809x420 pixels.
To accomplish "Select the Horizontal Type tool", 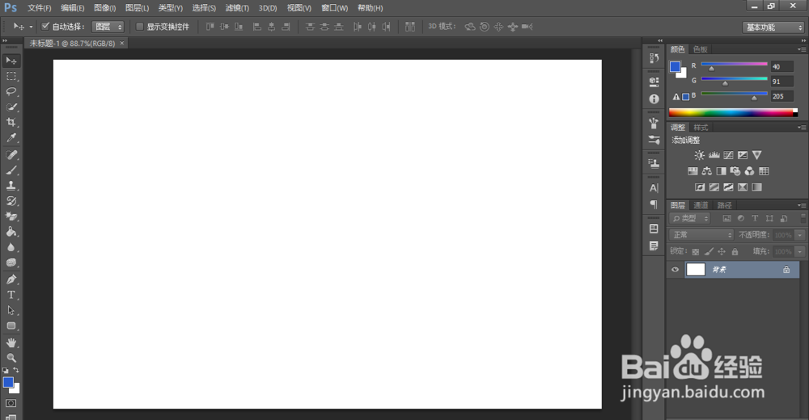I will click(x=11, y=295).
